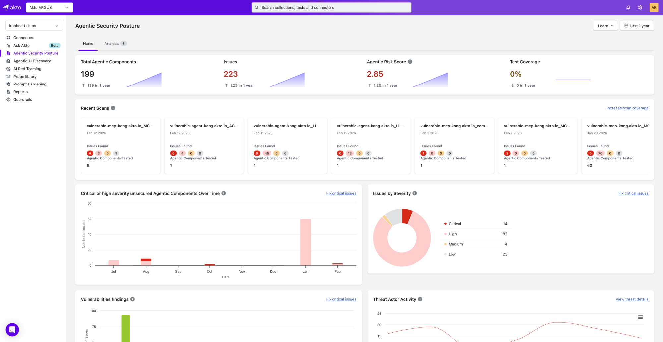
Task: Click the Issues count 223
Action: coord(231,74)
